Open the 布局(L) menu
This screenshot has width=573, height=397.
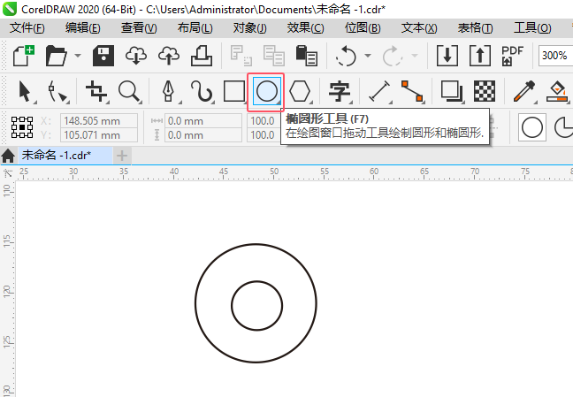(x=195, y=27)
